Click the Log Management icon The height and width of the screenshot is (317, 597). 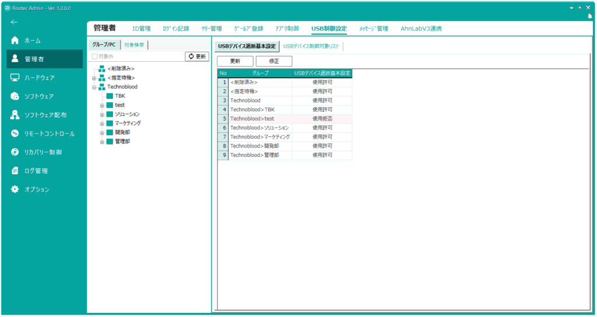point(15,171)
